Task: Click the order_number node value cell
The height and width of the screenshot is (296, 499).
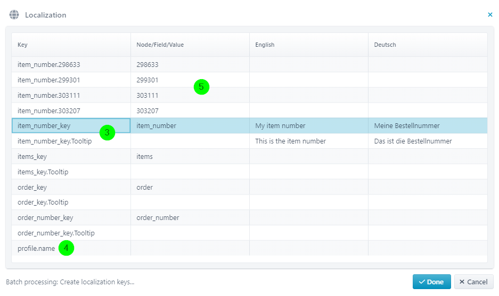Action: (158, 218)
